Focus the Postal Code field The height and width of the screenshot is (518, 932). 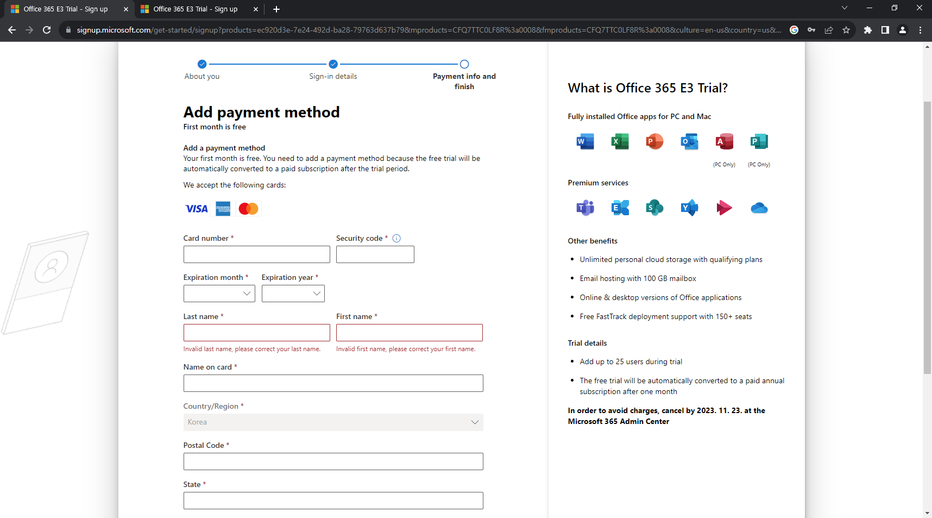point(333,461)
